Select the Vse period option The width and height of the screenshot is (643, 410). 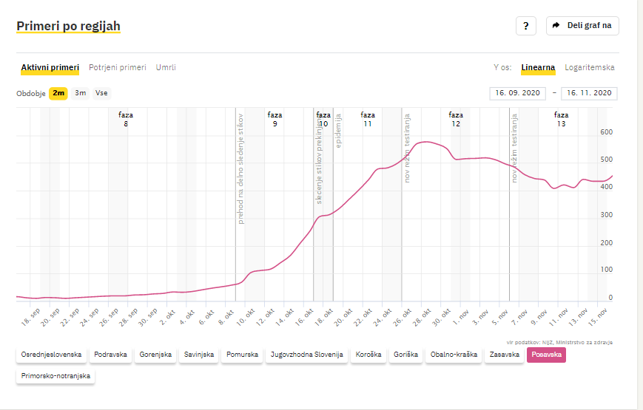pos(101,93)
